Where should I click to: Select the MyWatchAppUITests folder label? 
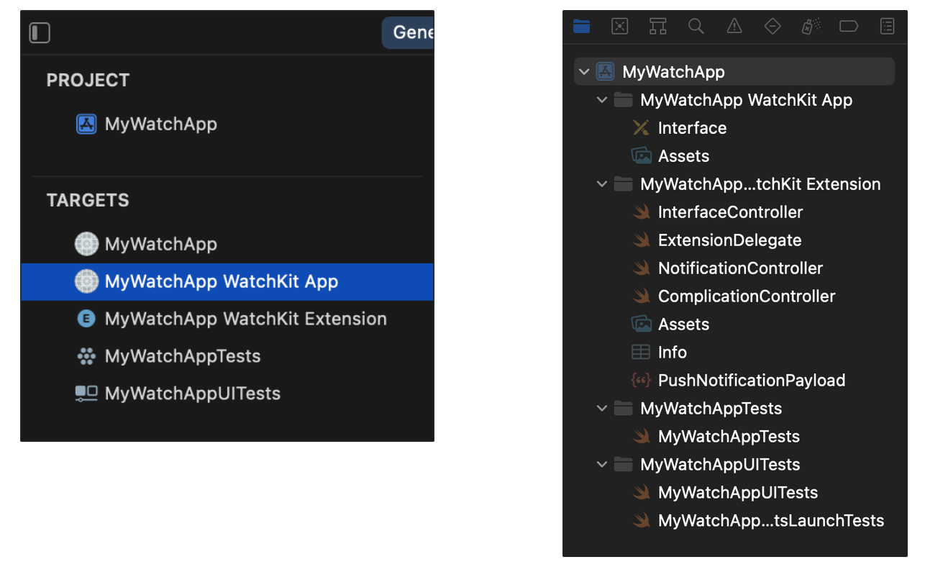[x=720, y=465]
